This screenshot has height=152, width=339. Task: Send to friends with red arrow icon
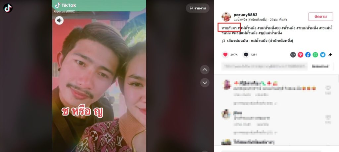[301, 55]
